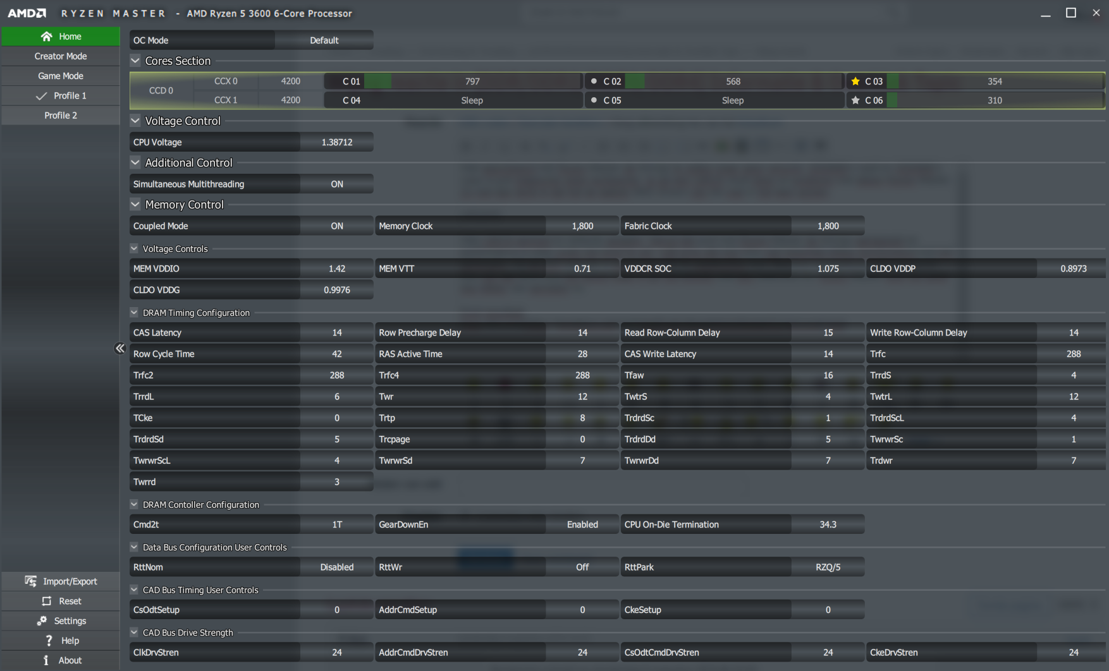Click the Home house icon
The image size is (1109, 671).
coord(46,37)
